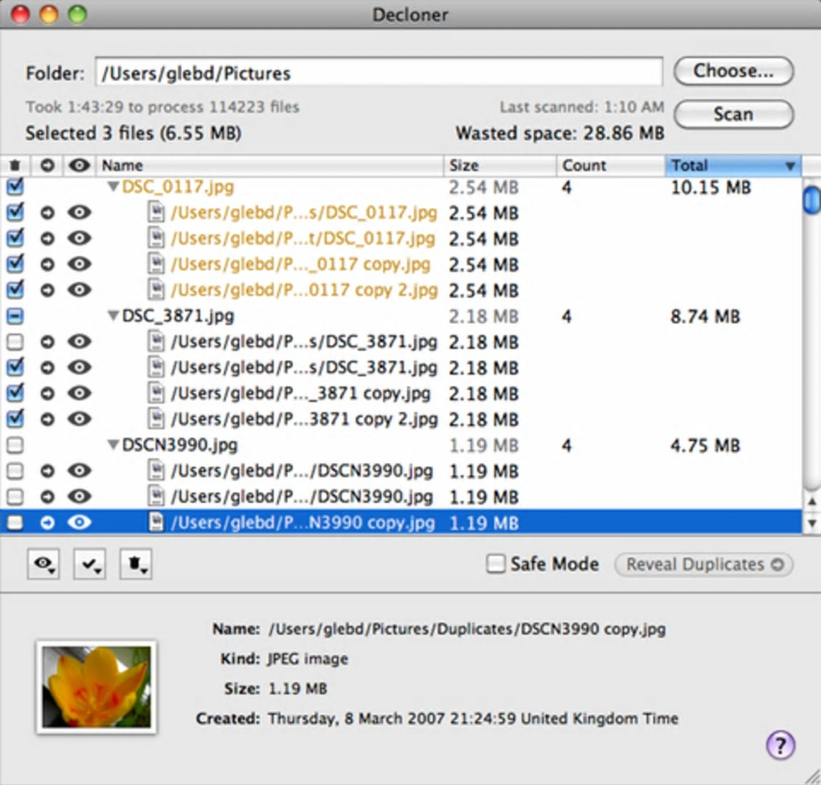Image resolution: width=821 pixels, height=785 pixels.
Task: Open the trash action dropdown button
Action: (x=135, y=564)
